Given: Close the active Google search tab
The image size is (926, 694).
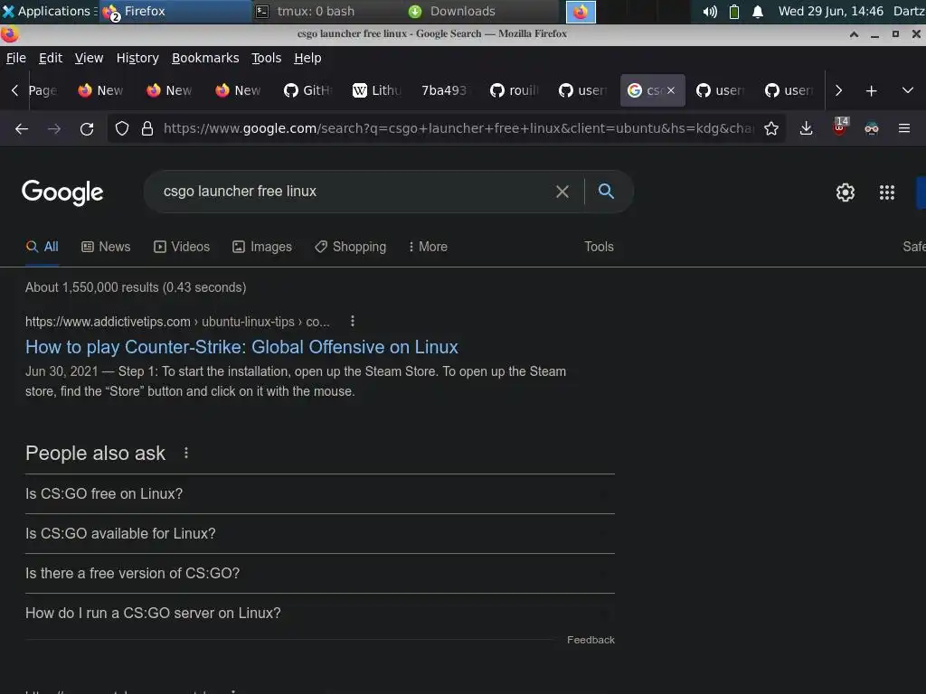Looking at the screenshot, I should pyautogui.click(x=671, y=90).
